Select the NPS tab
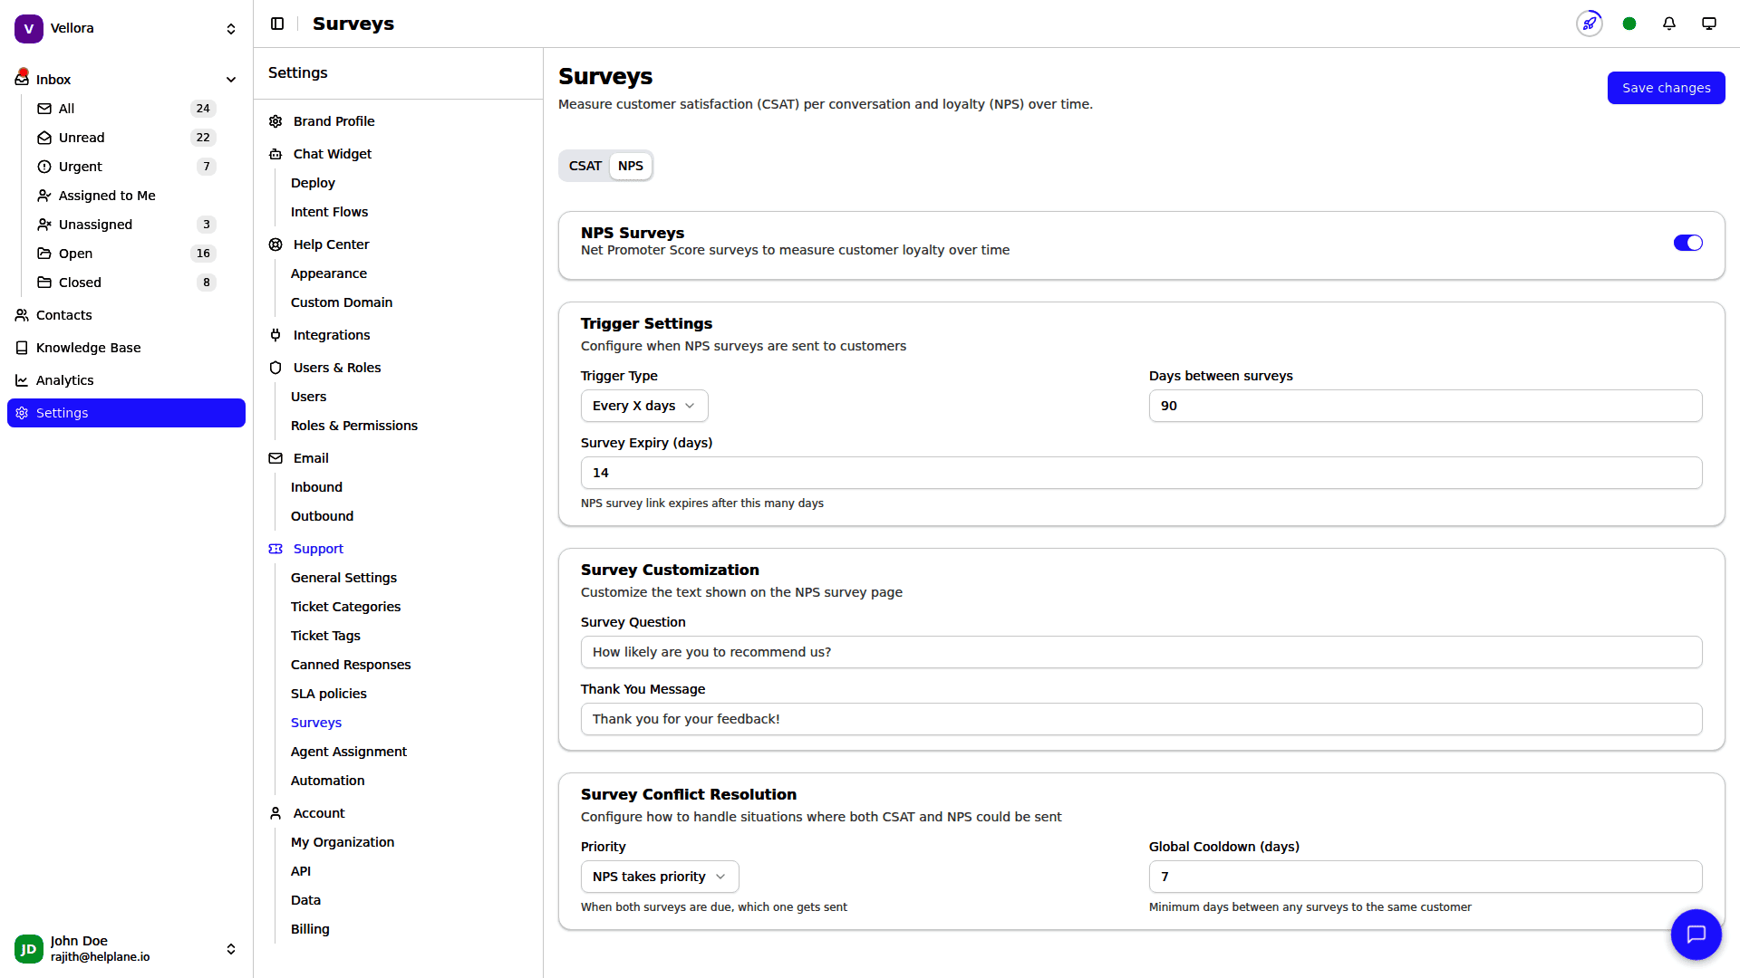 pyautogui.click(x=630, y=166)
